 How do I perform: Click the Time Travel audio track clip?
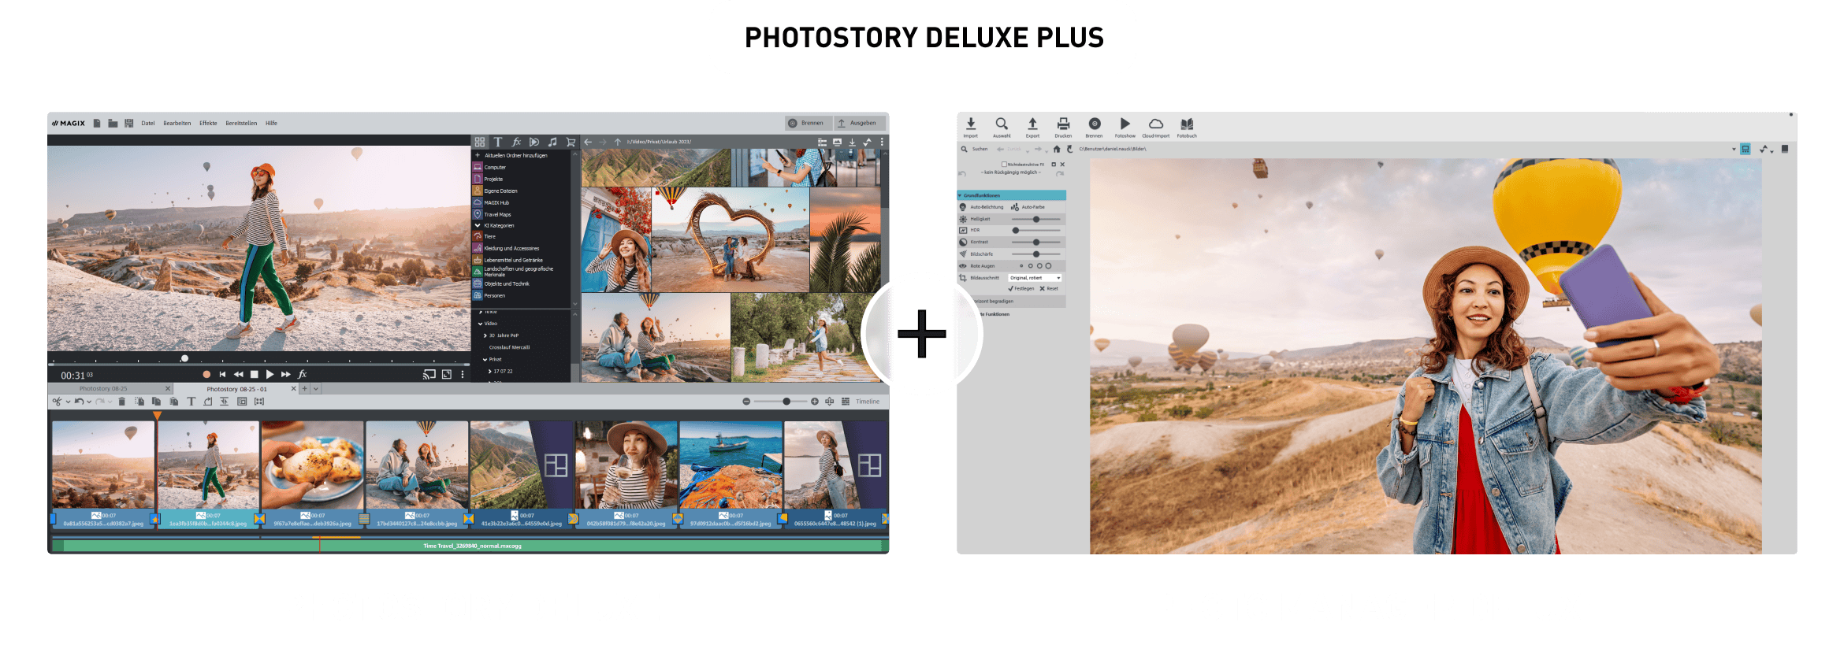[x=471, y=546]
